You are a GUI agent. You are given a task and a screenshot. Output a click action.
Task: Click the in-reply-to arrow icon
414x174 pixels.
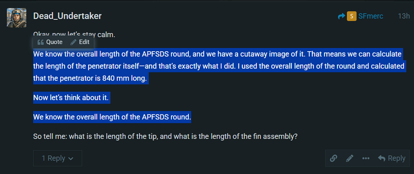[x=342, y=17]
